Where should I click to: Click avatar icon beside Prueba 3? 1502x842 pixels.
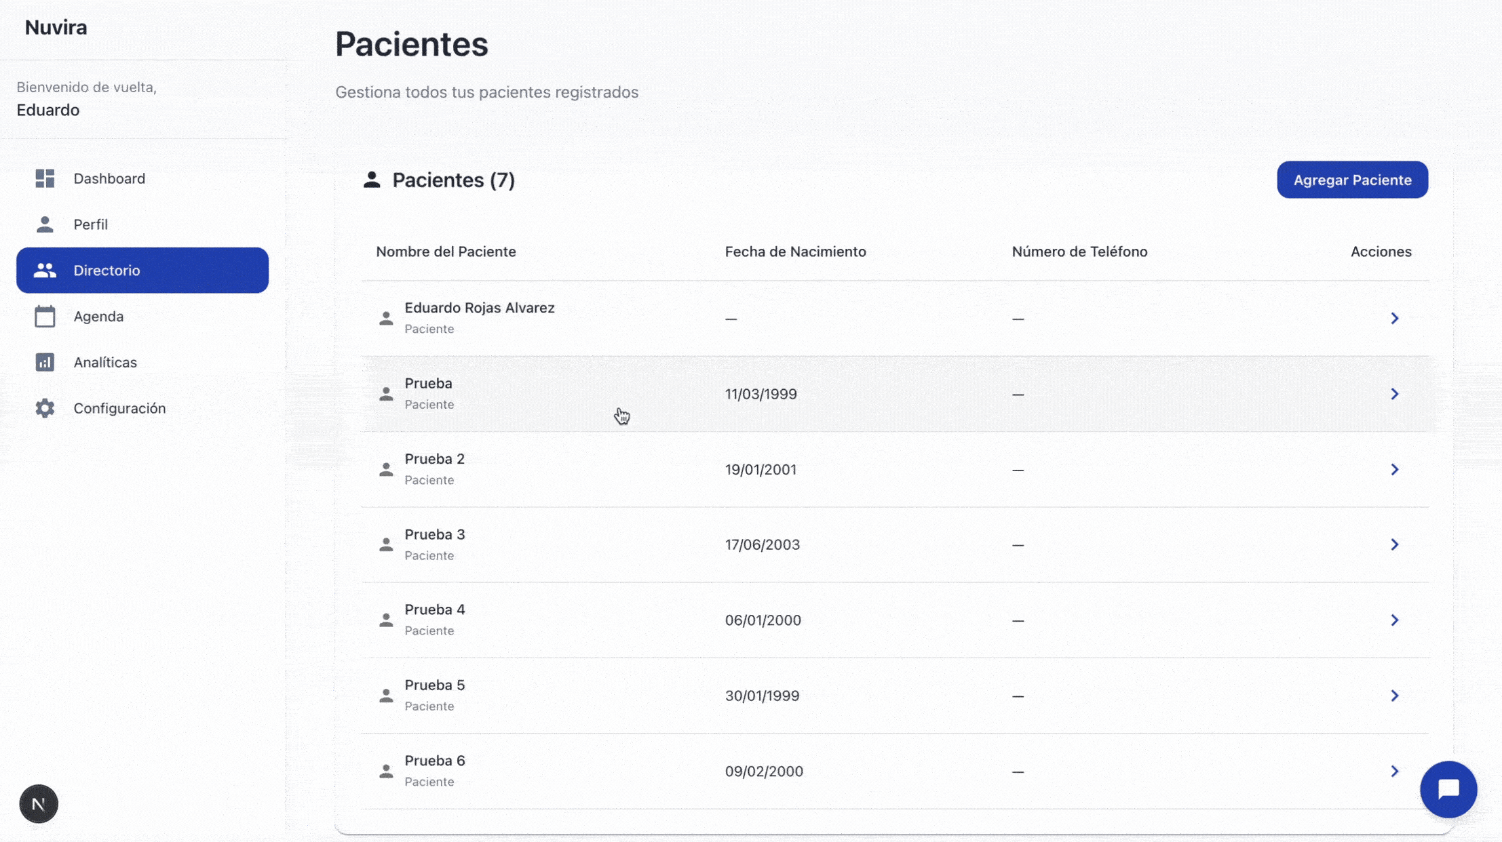point(386,545)
